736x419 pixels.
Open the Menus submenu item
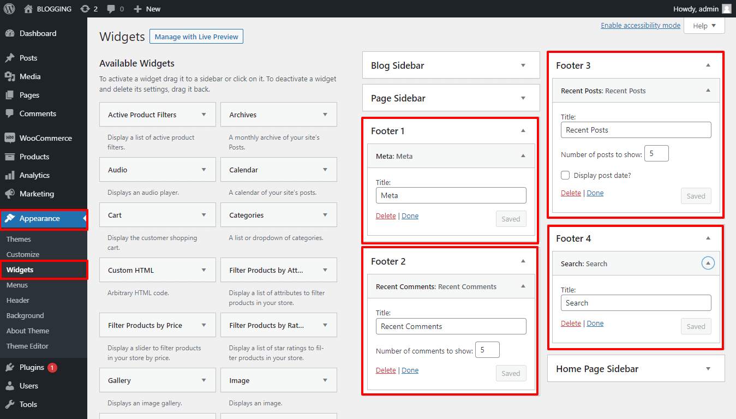click(x=17, y=285)
